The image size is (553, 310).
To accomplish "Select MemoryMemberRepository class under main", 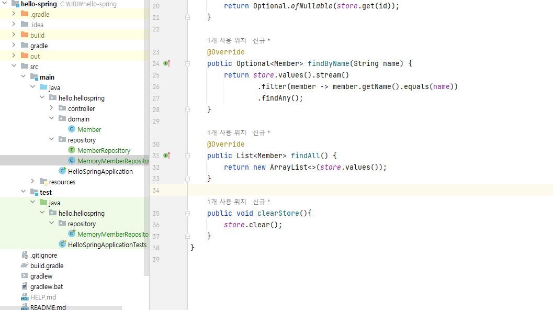I will pos(113,161).
